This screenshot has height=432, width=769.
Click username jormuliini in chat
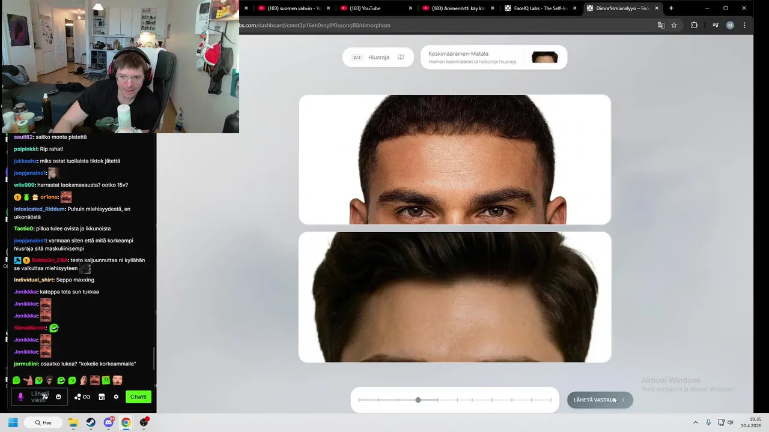click(26, 364)
